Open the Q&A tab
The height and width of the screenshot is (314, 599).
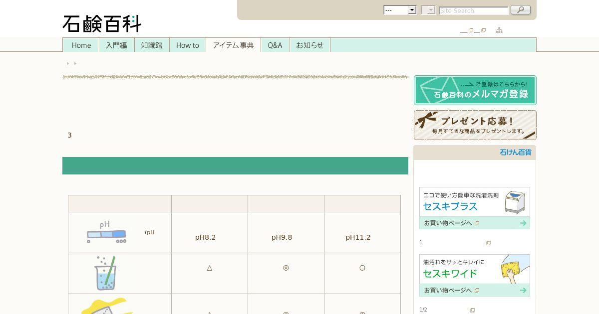[x=275, y=45]
